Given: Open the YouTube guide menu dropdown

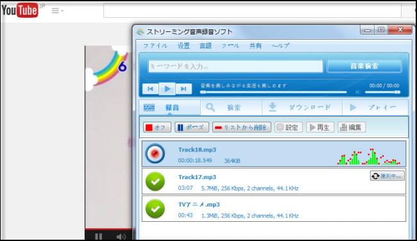Looking at the screenshot, I should [x=57, y=11].
